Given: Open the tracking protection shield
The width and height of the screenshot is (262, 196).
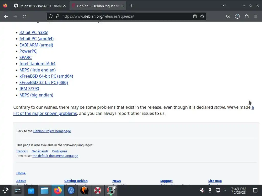Looking at the screenshot, I should [51, 16].
